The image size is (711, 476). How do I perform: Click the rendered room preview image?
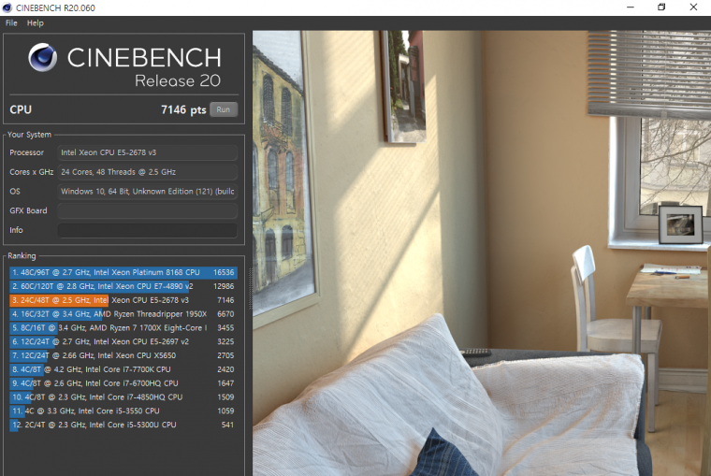pos(482,252)
